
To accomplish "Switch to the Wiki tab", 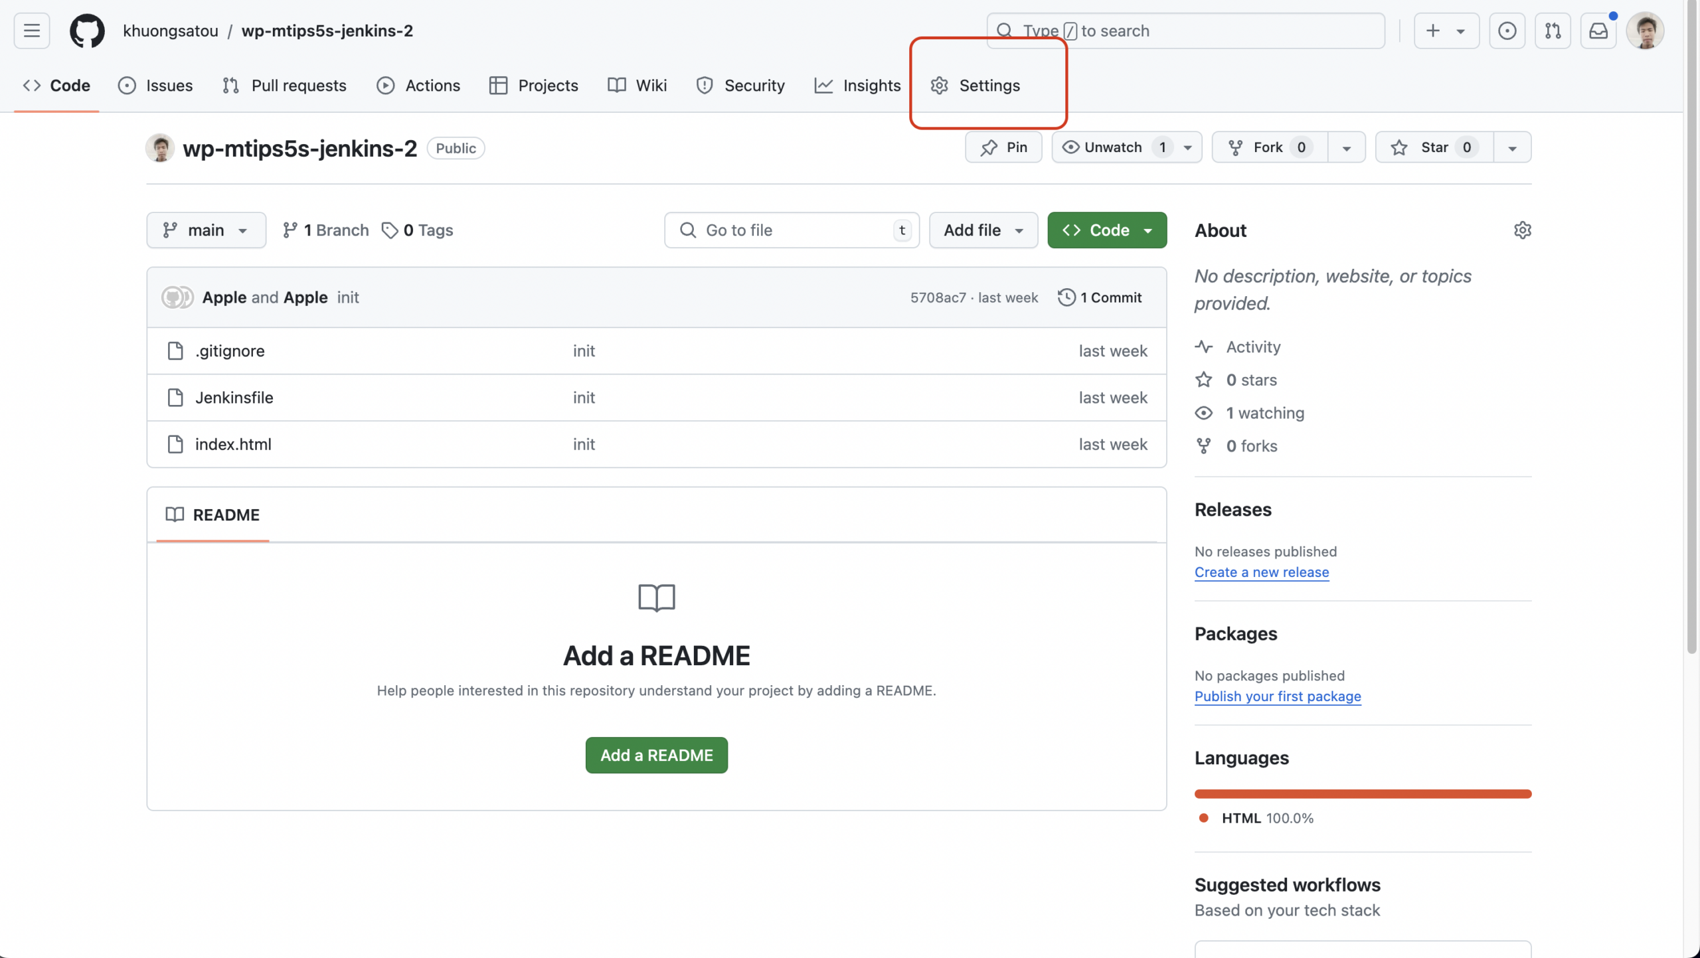I will (x=637, y=86).
